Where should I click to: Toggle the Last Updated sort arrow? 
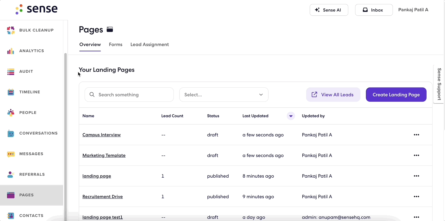[291, 116]
